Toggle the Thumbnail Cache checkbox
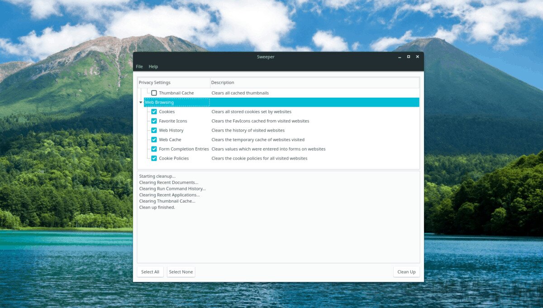This screenshot has height=308, width=543. coord(154,93)
